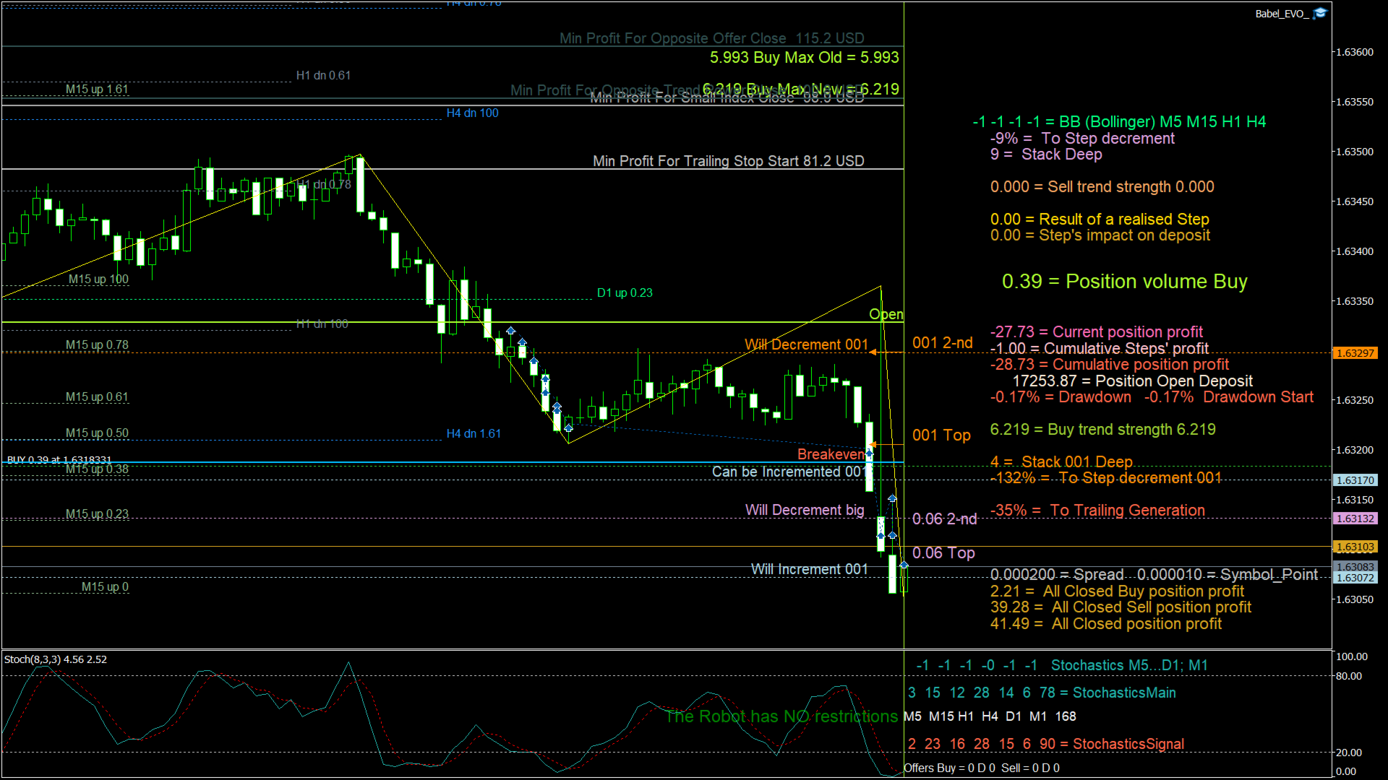Click the 80.00 stochastic level on the scale
The height and width of the screenshot is (780, 1388).
[x=1349, y=677]
